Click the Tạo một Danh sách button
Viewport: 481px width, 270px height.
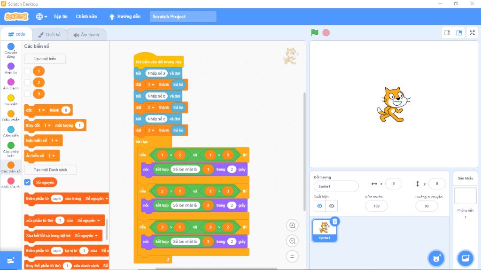(50, 170)
